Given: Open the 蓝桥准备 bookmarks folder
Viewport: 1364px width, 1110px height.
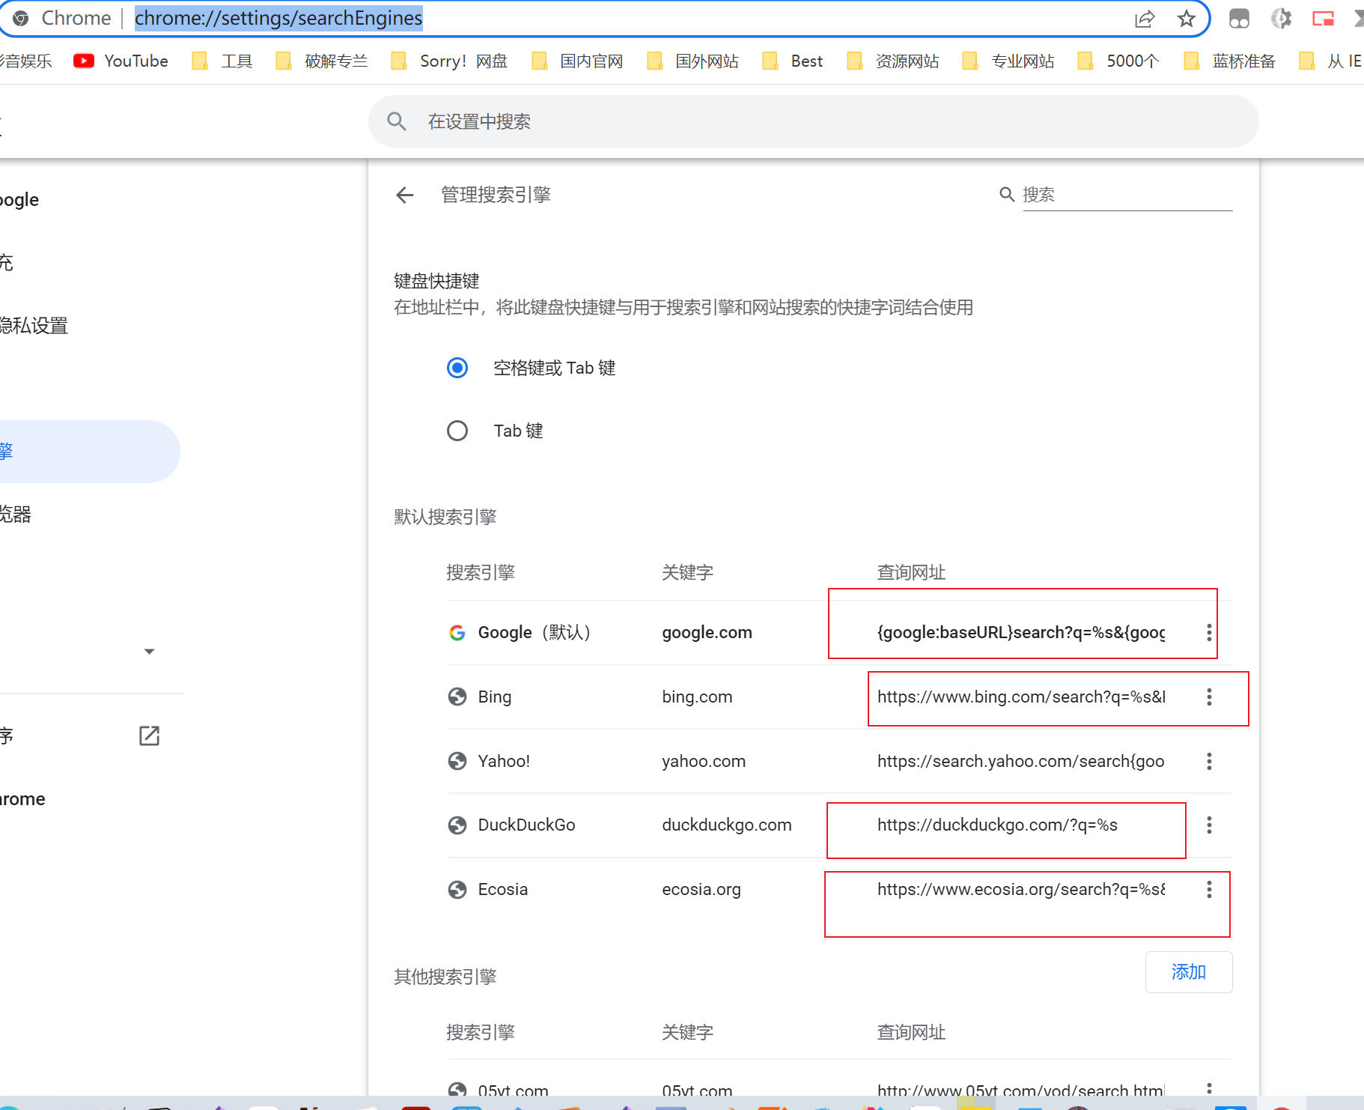Looking at the screenshot, I should coord(1229,61).
